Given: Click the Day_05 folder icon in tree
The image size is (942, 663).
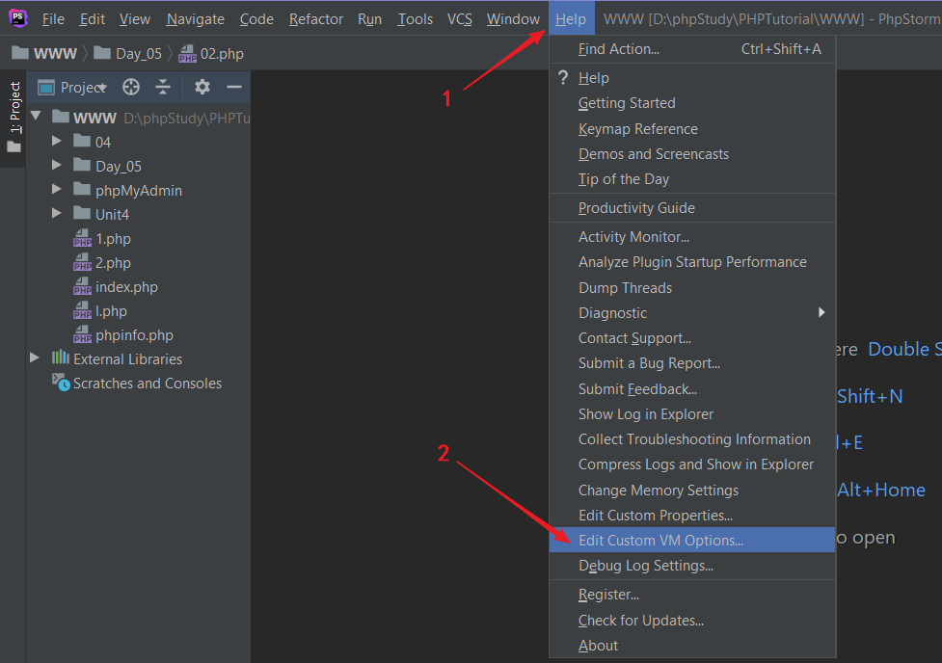Looking at the screenshot, I should tap(82, 165).
